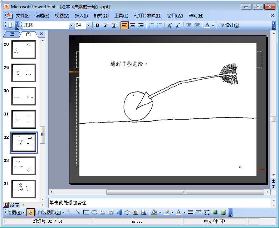Select slide 33 thumbnail

(24, 166)
